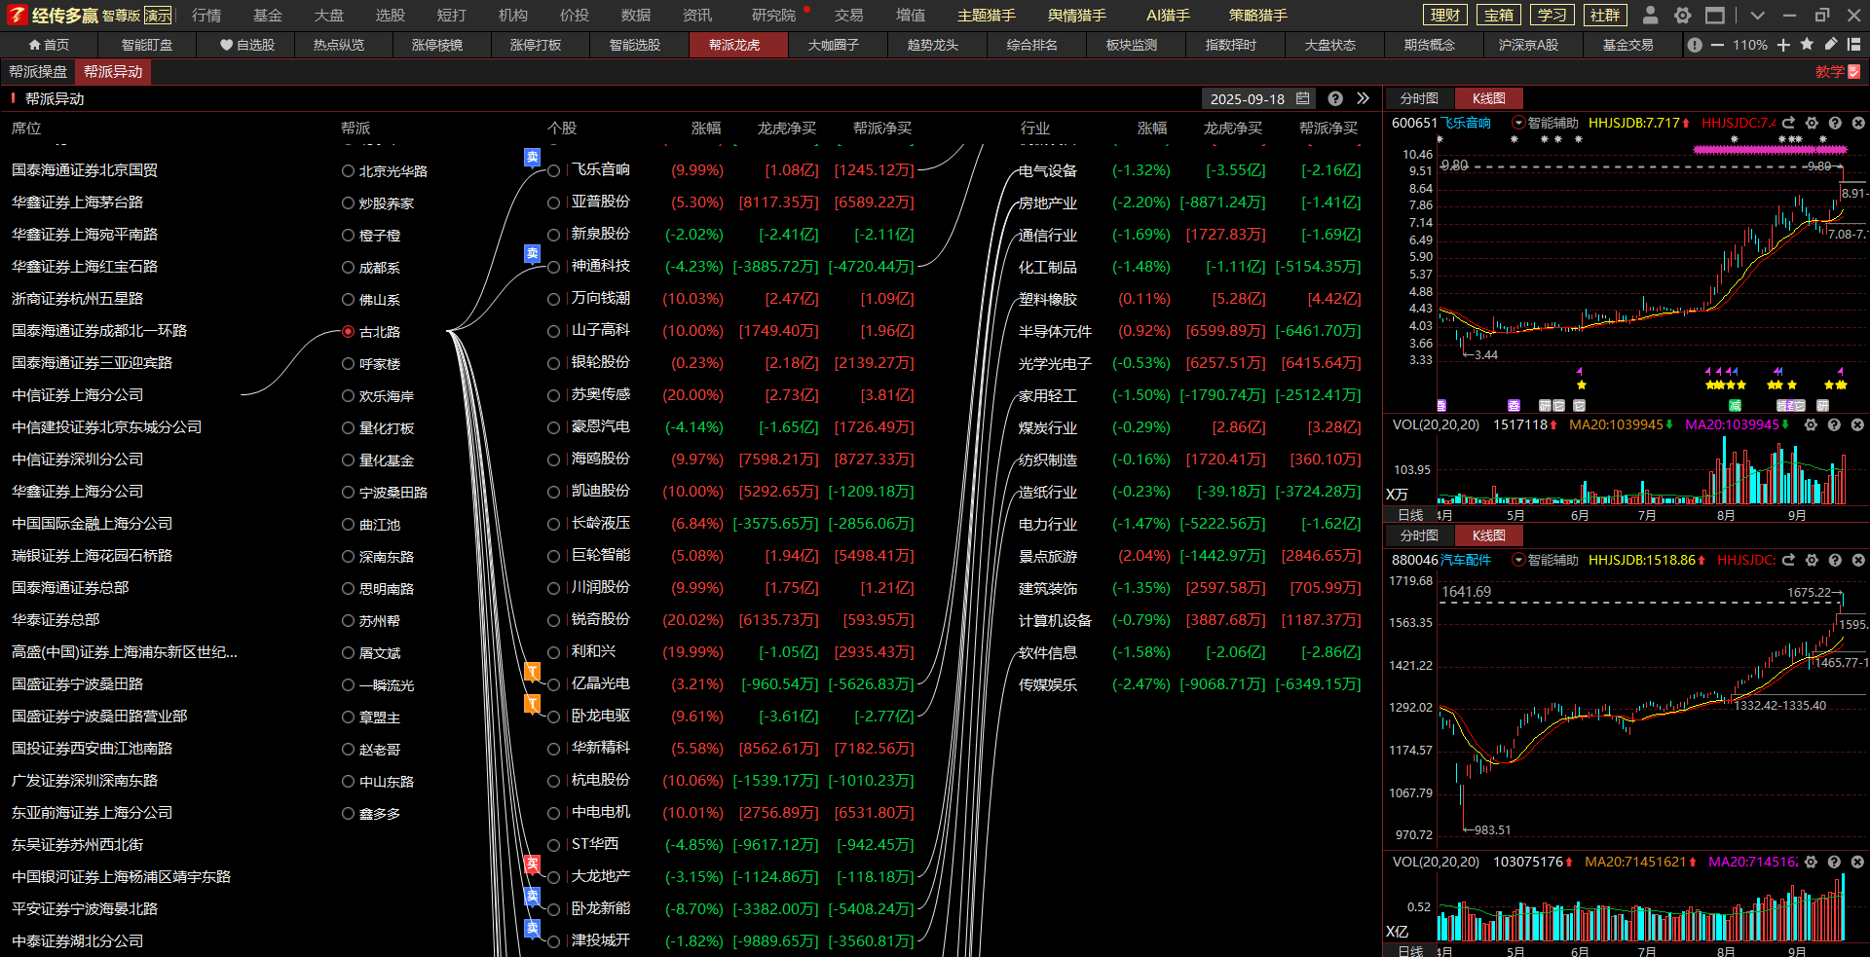This screenshot has height=957, width=1870.
Task: Open gear in upper VOL indicator panel
Action: [1811, 424]
